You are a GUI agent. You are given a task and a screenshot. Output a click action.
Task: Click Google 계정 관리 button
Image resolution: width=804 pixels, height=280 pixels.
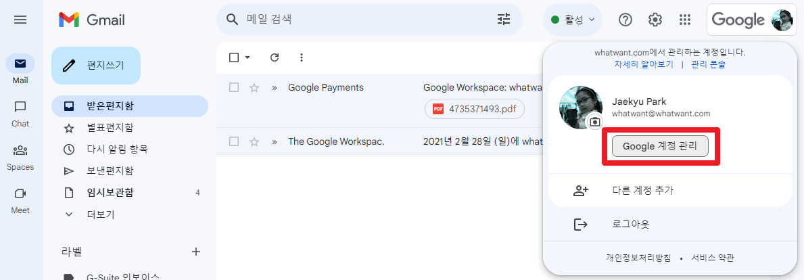[661, 146]
